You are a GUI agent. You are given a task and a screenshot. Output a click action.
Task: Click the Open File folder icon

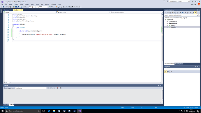[14, 7]
